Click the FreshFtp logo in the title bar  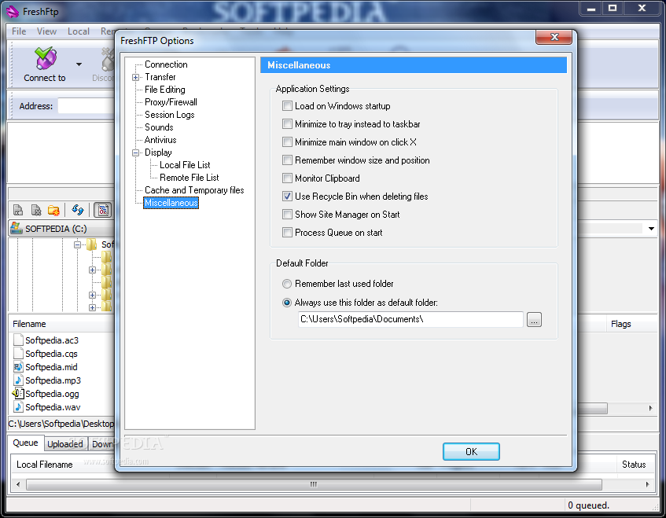[x=13, y=12]
